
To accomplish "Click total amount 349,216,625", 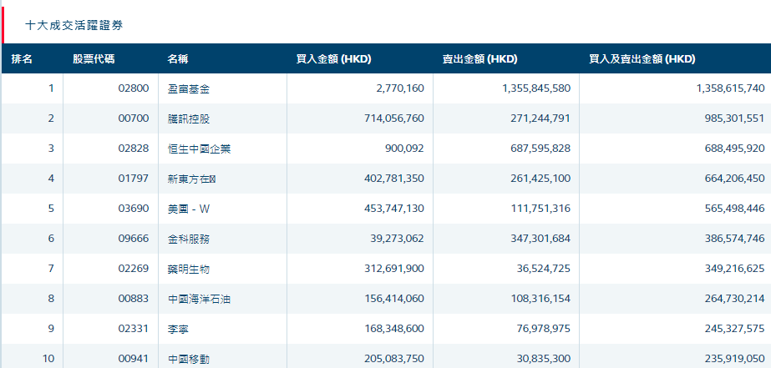I will (x=735, y=268).
